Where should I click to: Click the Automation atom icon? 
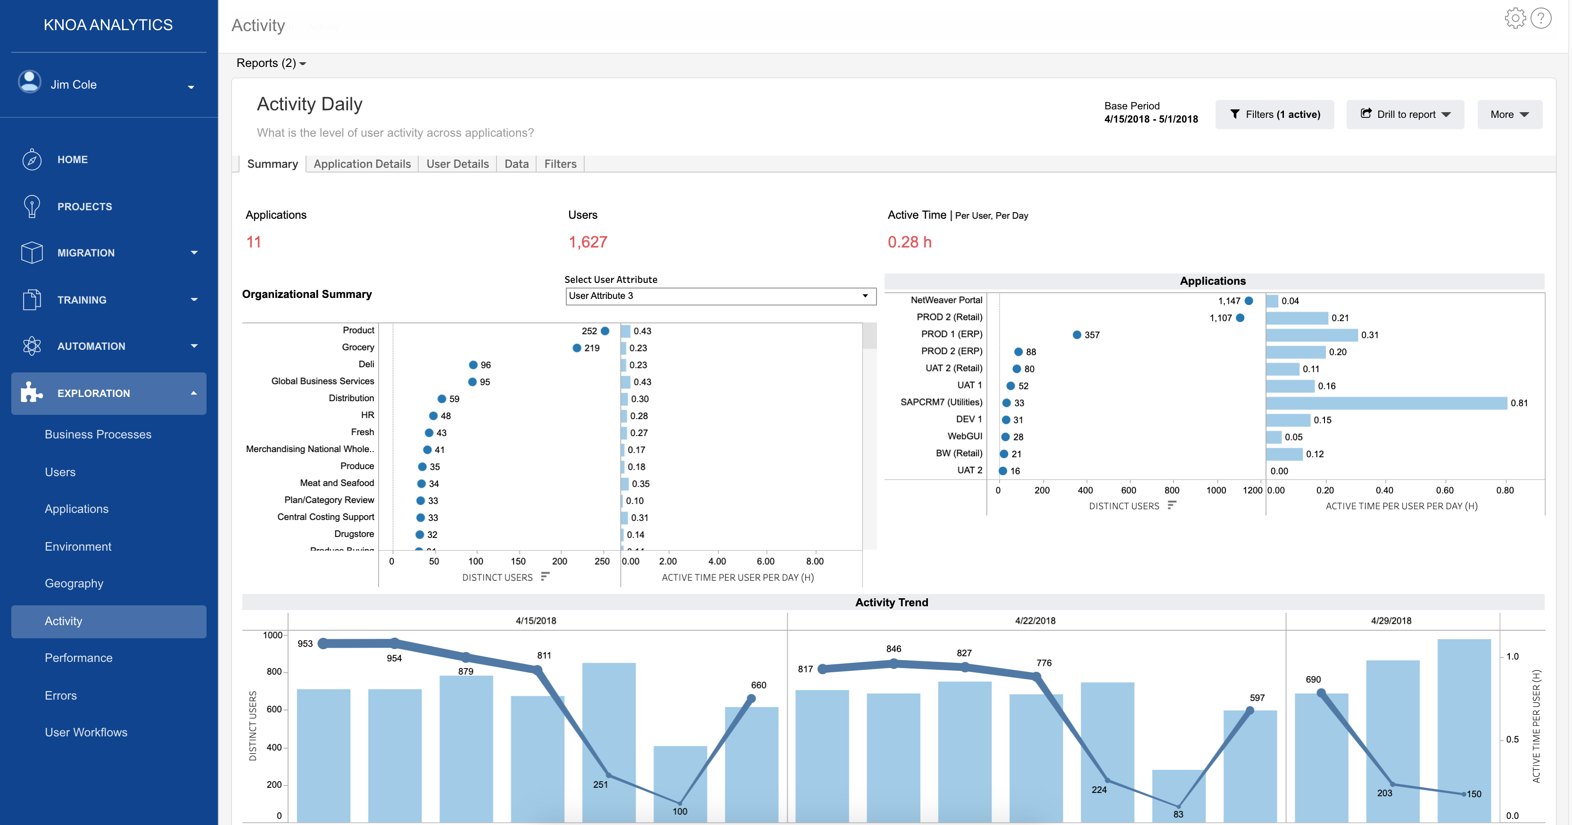coord(32,346)
